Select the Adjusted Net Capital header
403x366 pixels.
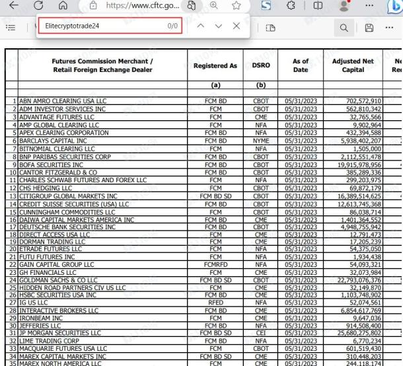pyautogui.click(x=353, y=65)
